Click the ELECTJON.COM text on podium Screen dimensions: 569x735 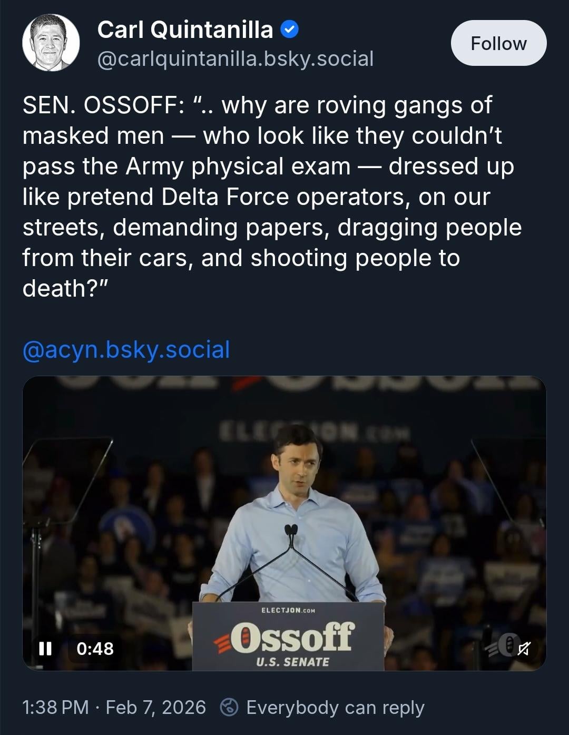tap(288, 610)
